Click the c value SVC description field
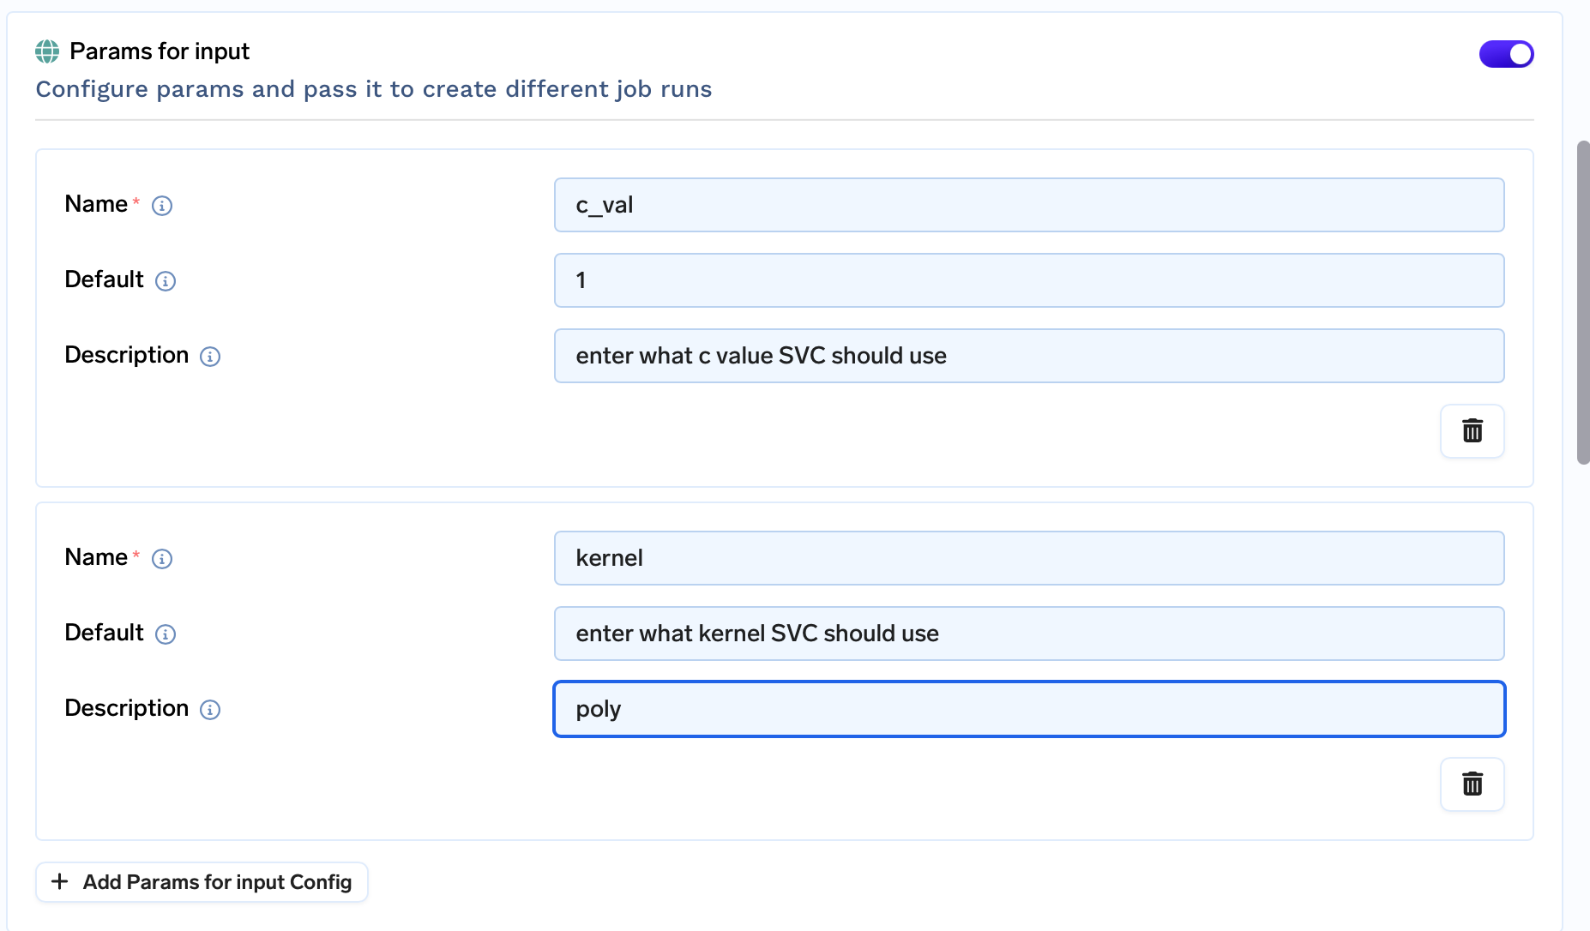 1028,356
